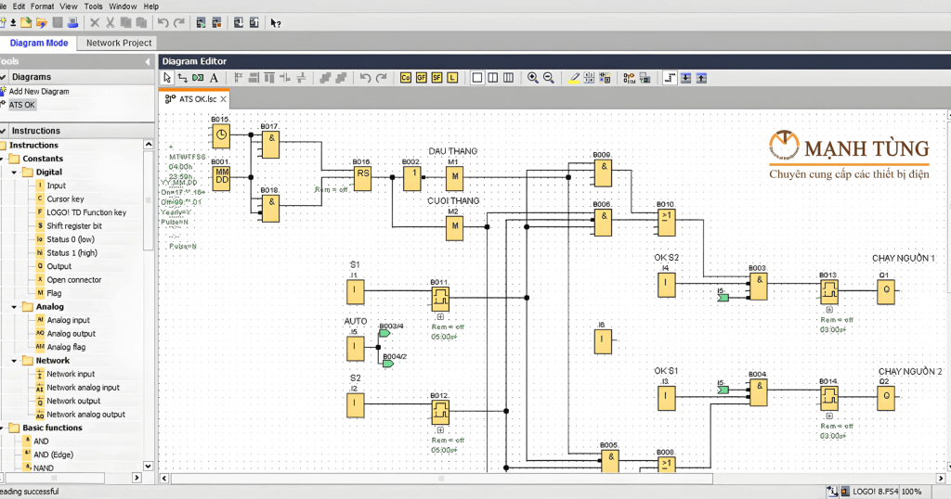Toggle the two-pane split layout button
The image size is (951, 499).
(492, 78)
